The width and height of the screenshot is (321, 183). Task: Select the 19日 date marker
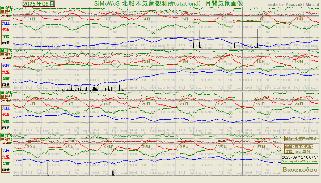107,104
